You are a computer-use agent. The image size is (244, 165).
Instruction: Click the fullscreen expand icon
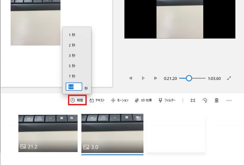click(x=229, y=78)
